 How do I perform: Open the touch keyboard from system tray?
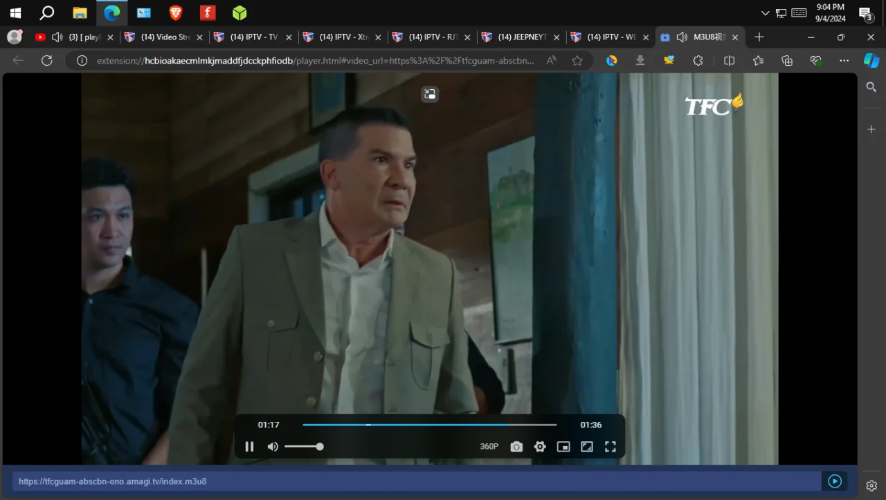point(799,13)
